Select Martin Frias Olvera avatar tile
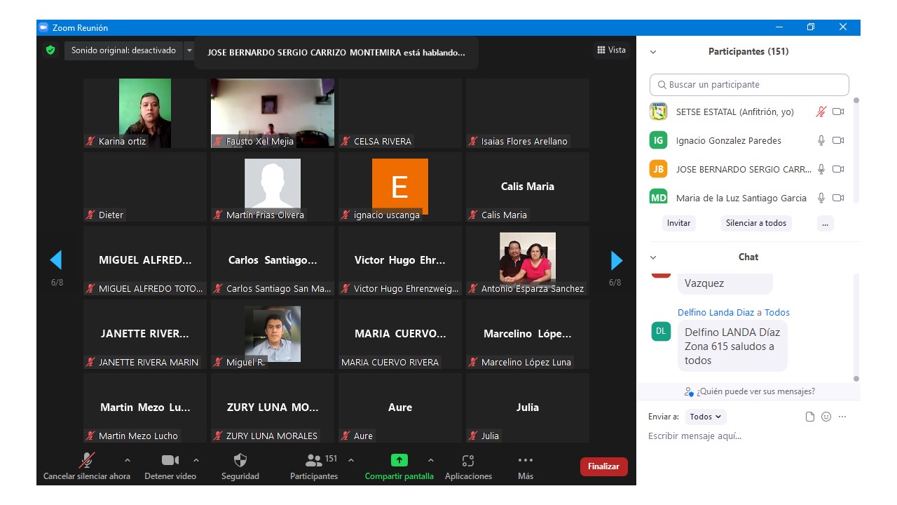The width and height of the screenshot is (897, 505). tap(273, 187)
